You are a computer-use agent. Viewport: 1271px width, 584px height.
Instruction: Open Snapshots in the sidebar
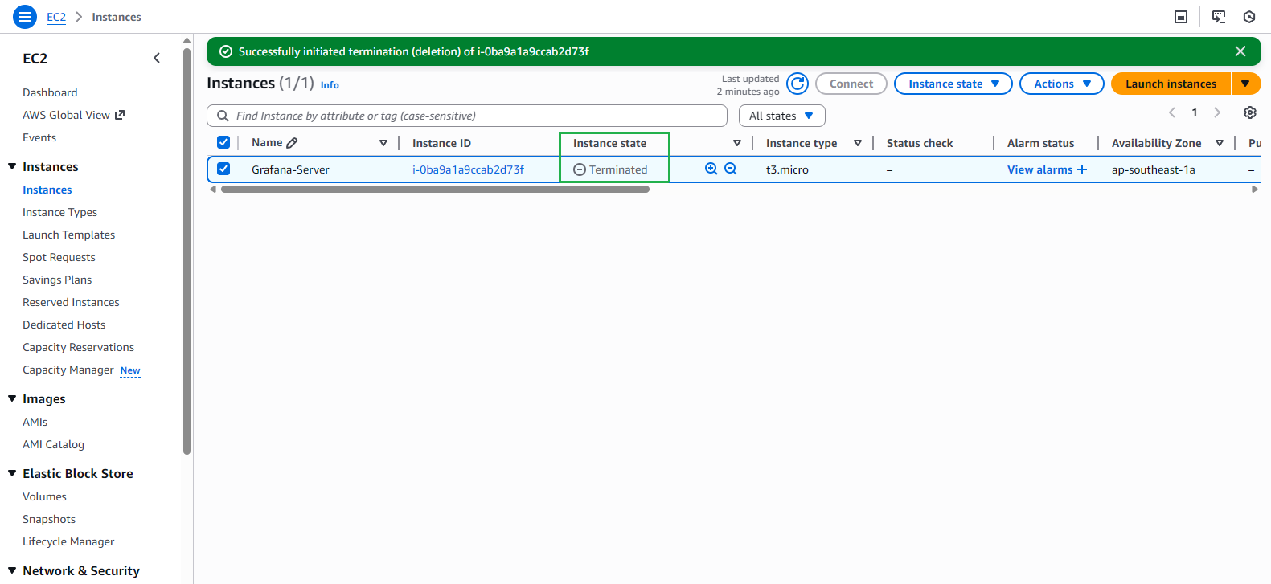tap(49, 519)
